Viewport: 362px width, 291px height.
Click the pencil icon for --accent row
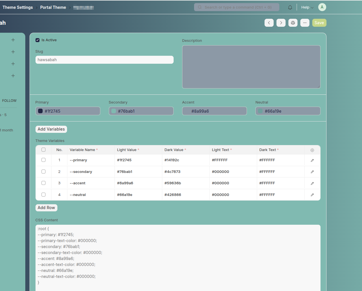(312, 183)
